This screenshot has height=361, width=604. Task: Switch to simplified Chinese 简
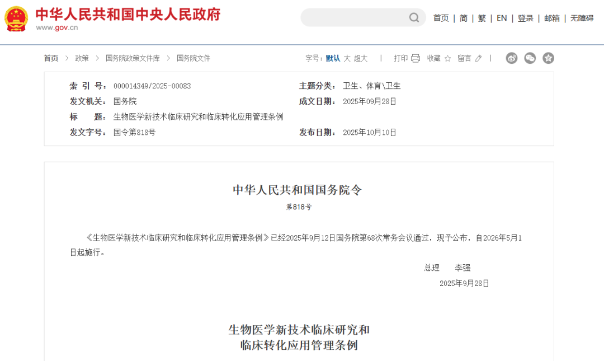click(463, 18)
